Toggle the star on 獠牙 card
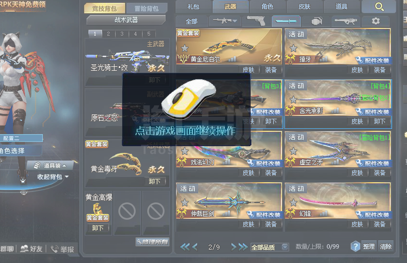Screen dimensions: 407x263 coord(293,48)
